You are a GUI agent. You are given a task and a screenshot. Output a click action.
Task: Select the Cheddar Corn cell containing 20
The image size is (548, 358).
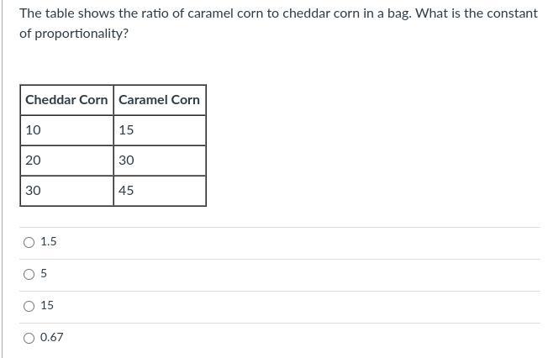tap(67, 161)
